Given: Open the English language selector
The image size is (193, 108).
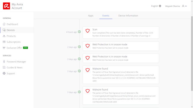Looking at the screenshot, I should [156, 6].
